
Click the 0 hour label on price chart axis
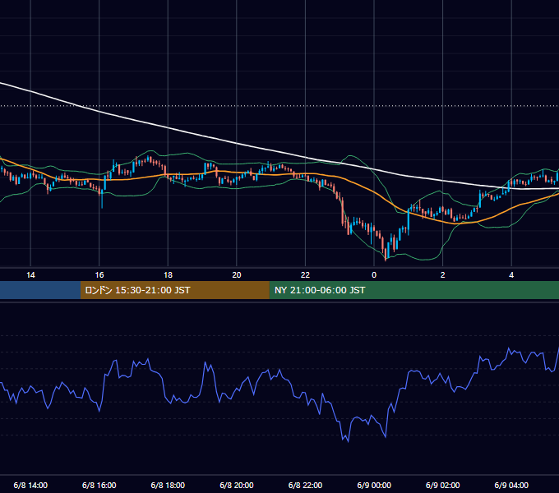(374, 275)
